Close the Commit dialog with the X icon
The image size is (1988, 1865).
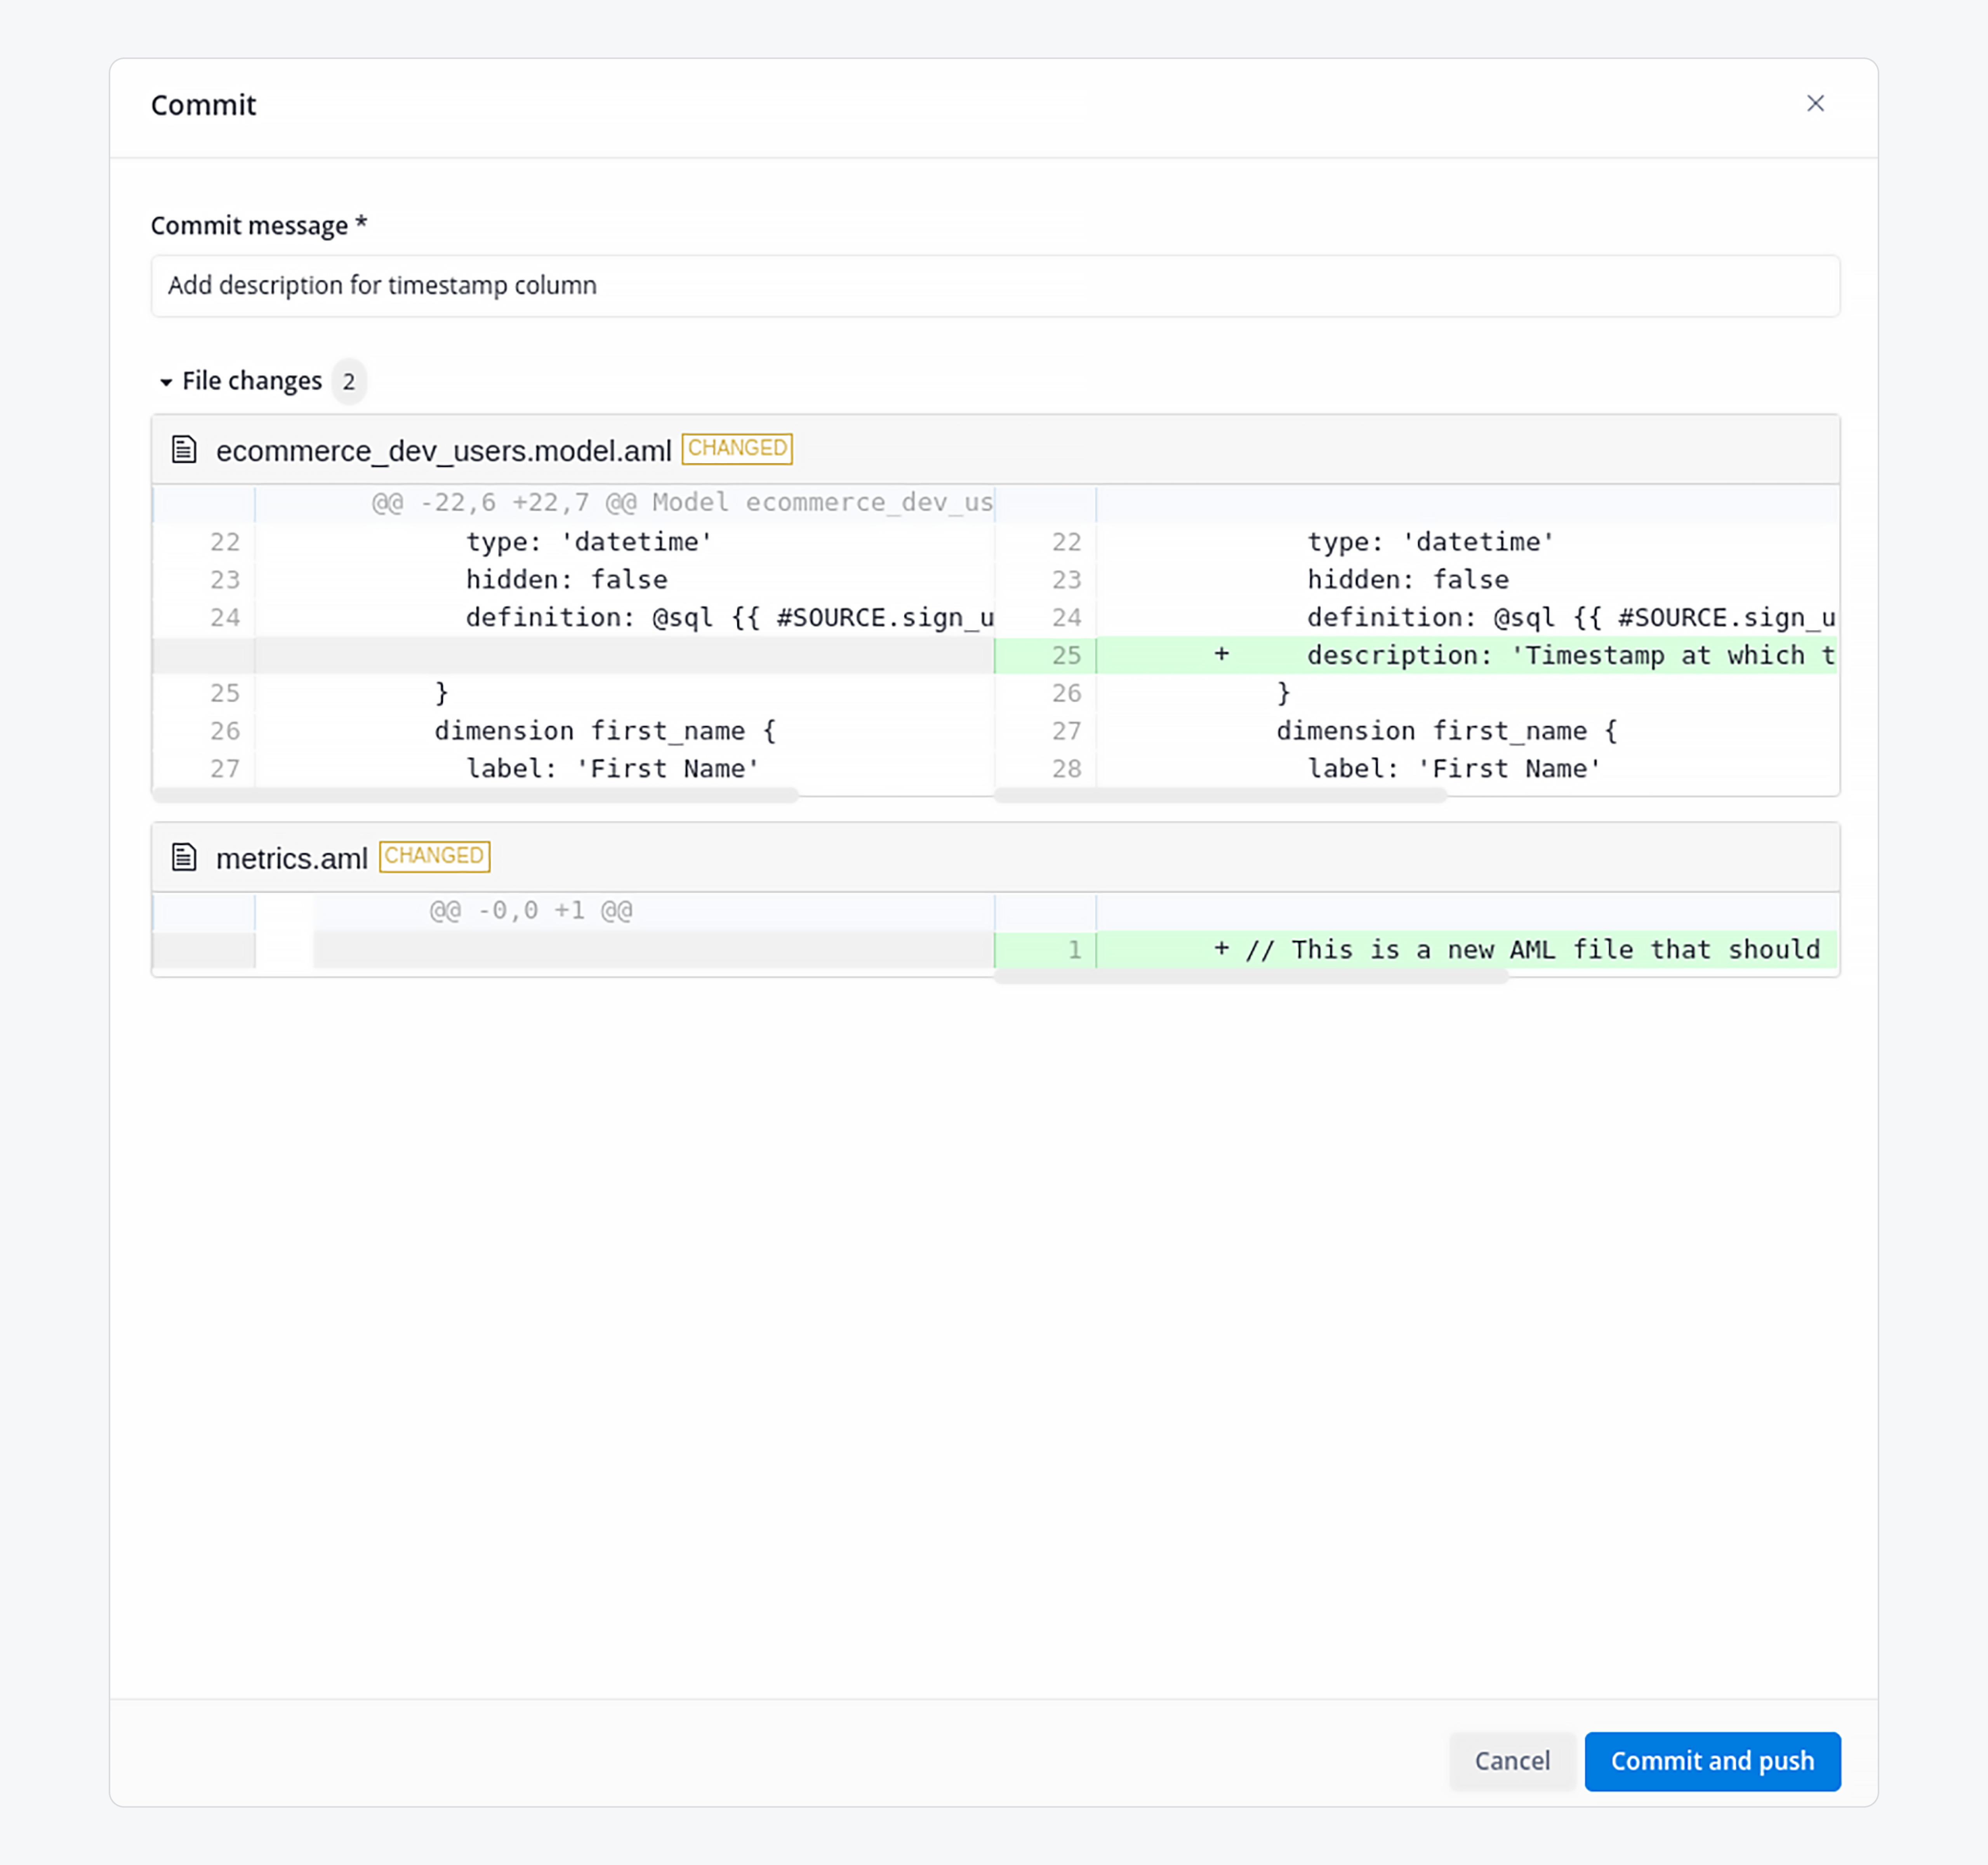pyautogui.click(x=1815, y=104)
